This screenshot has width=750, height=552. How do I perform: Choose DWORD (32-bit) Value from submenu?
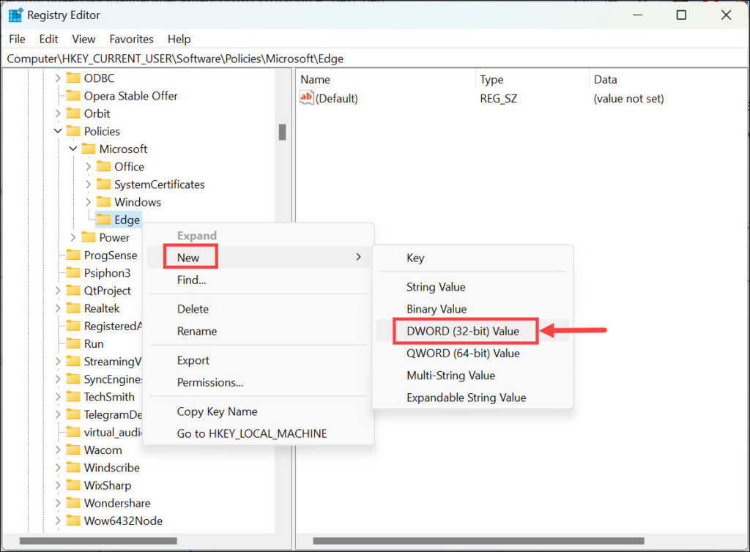coord(462,331)
